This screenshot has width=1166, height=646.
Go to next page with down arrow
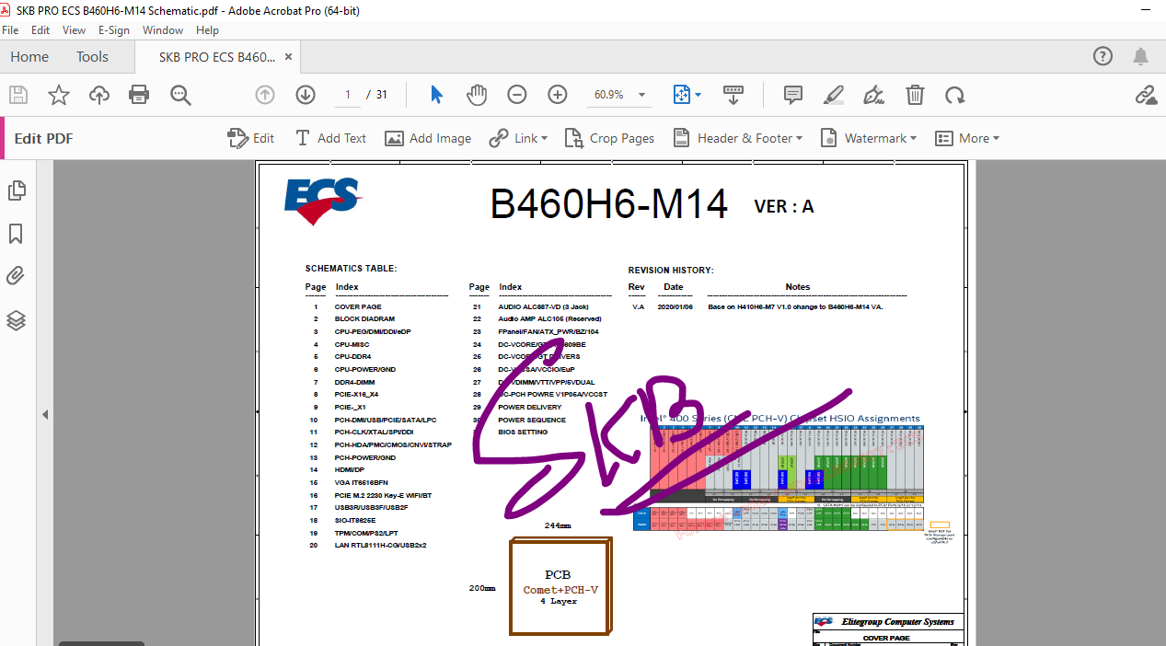pos(306,95)
